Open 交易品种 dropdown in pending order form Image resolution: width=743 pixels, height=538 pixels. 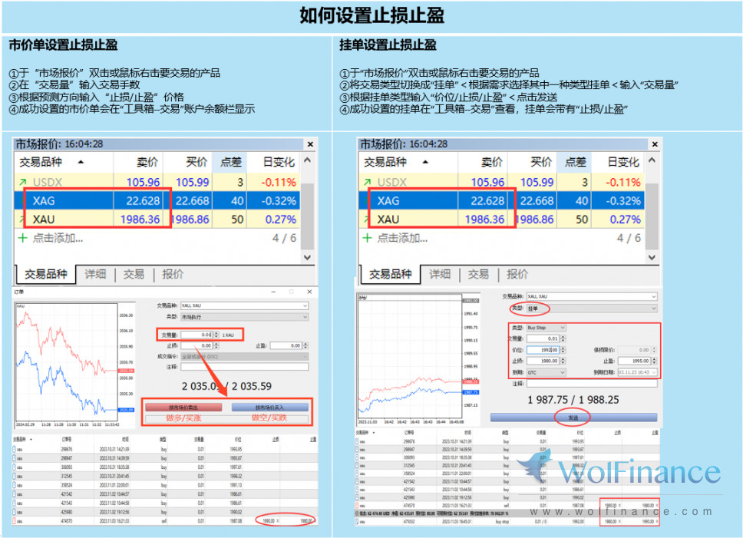point(592,296)
